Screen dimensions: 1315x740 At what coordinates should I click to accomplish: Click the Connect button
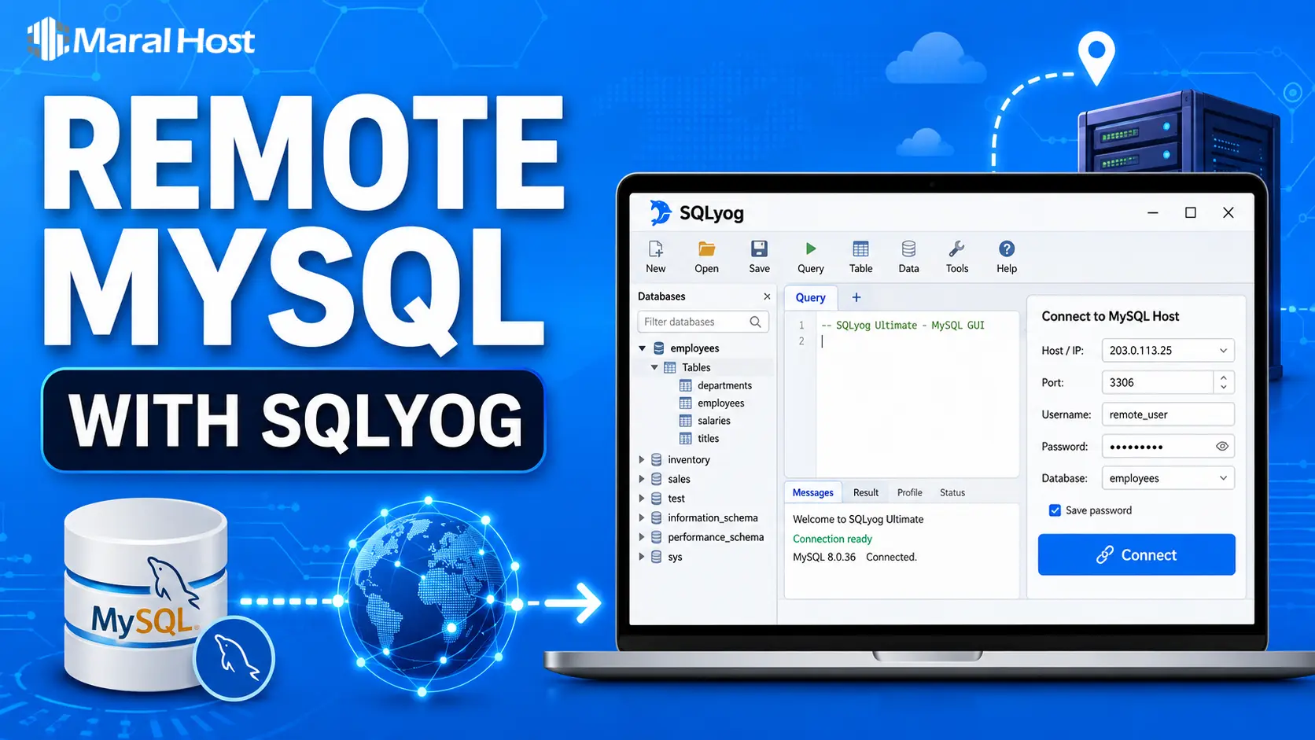pyautogui.click(x=1136, y=554)
